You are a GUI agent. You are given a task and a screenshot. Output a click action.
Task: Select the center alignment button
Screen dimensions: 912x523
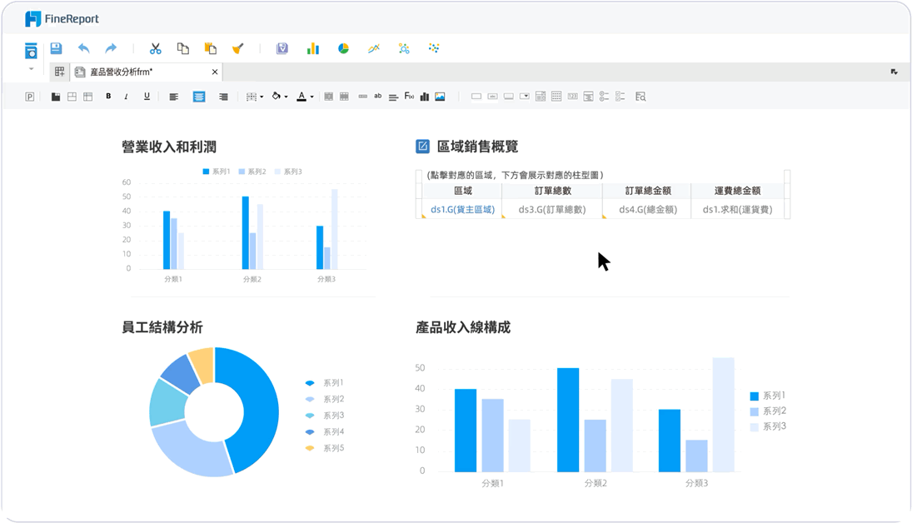point(200,96)
